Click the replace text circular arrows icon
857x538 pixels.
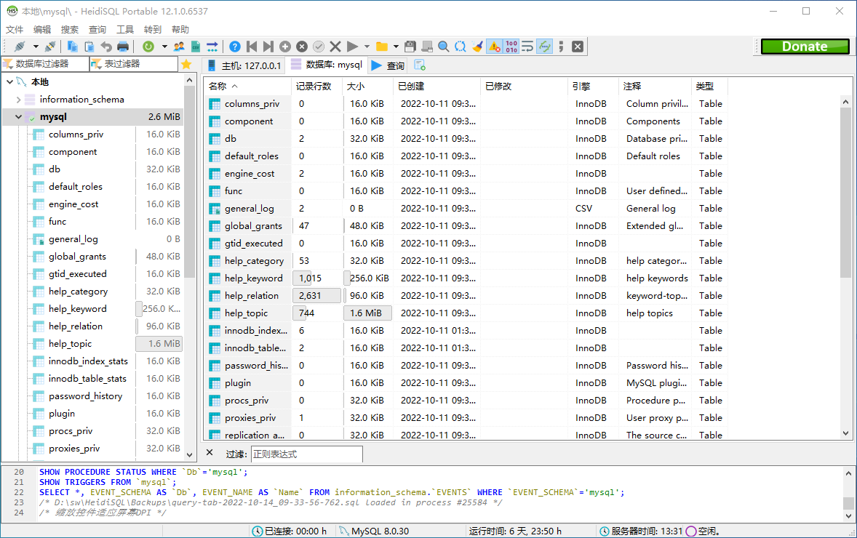point(461,47)
